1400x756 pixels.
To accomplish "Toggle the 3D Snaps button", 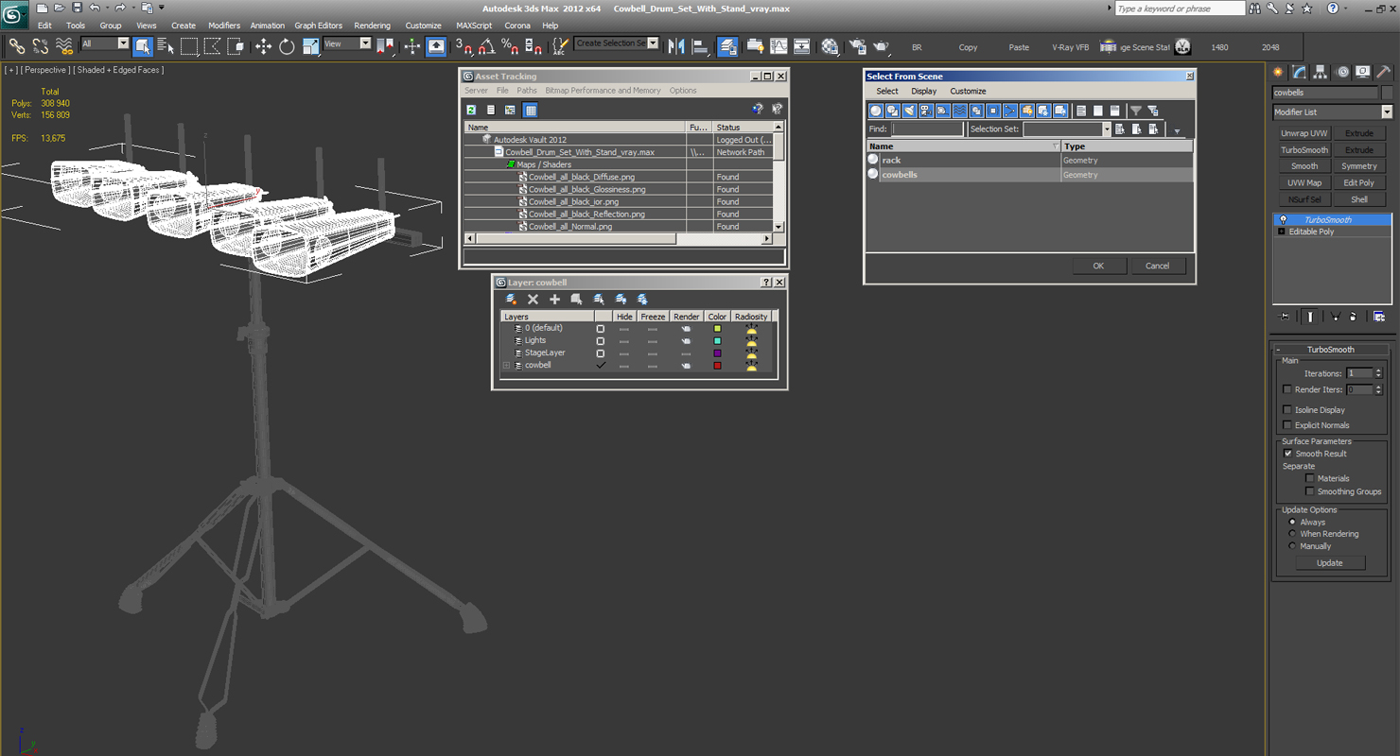I will tap(463, 45).
